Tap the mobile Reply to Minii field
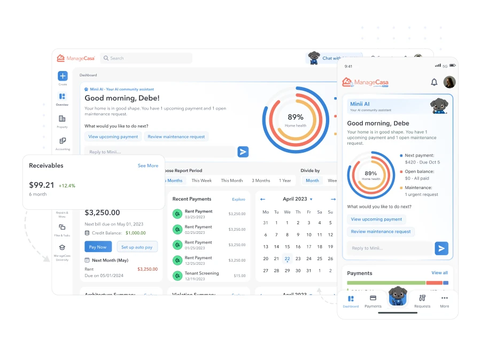 point(390,248)
